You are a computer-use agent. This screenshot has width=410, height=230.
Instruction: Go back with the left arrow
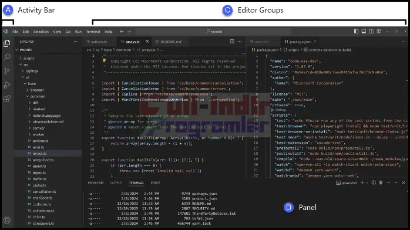click(122, 31)
